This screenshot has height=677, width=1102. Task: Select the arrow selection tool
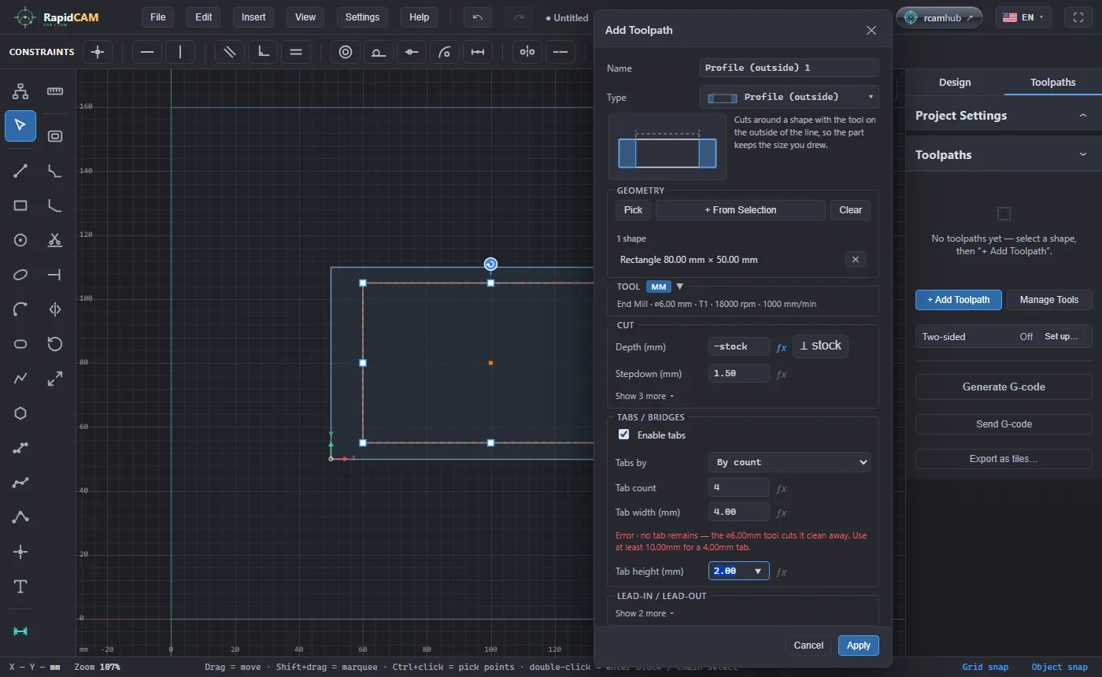point(20,126)
